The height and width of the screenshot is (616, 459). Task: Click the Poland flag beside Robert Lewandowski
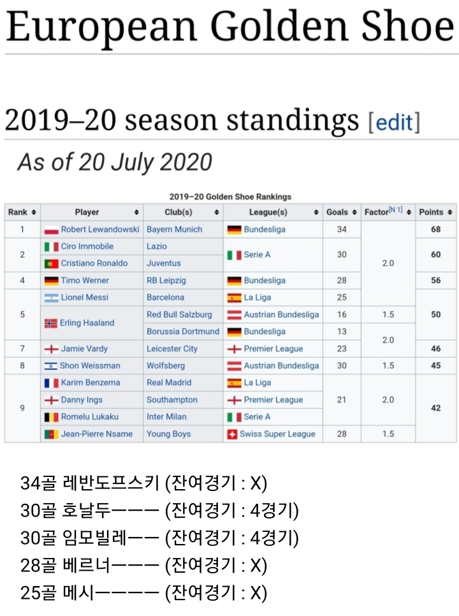[x=51, y=230]
